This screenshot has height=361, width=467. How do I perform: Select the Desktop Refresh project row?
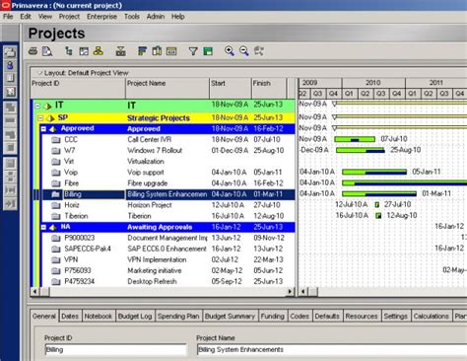[167, 281]
